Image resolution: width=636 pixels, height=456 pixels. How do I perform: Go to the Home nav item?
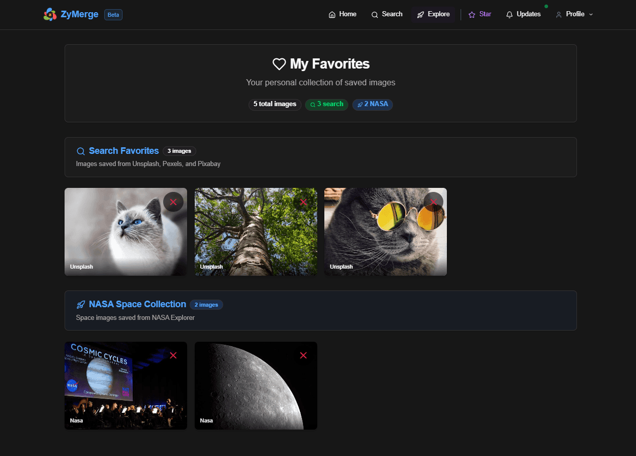tap(343, 14)
